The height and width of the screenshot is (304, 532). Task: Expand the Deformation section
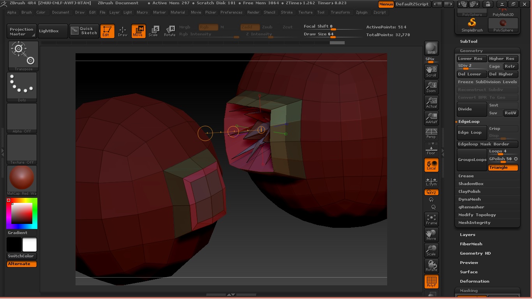tap(474, 281)
